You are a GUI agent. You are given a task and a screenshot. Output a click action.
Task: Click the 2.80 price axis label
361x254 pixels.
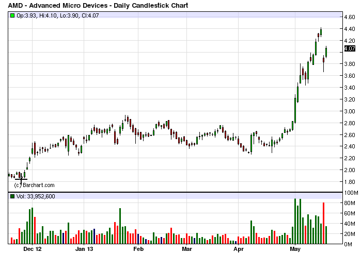(350, 123)
